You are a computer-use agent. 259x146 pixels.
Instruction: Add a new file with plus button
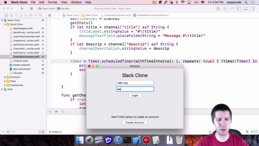click(x=3, y=132)
